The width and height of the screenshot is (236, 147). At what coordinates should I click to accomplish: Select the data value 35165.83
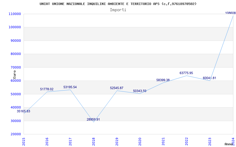[23, 111]
